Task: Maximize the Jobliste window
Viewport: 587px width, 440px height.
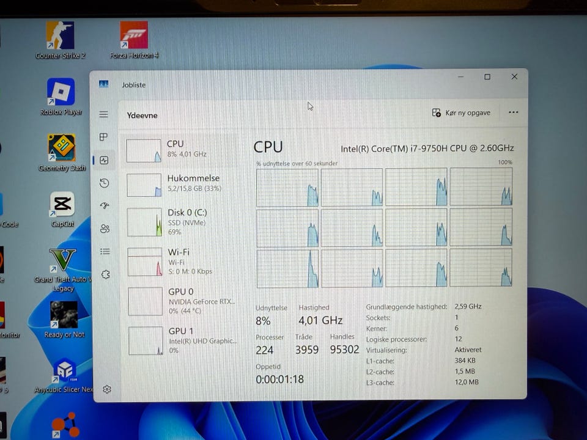Action: (x=487, y=77)
